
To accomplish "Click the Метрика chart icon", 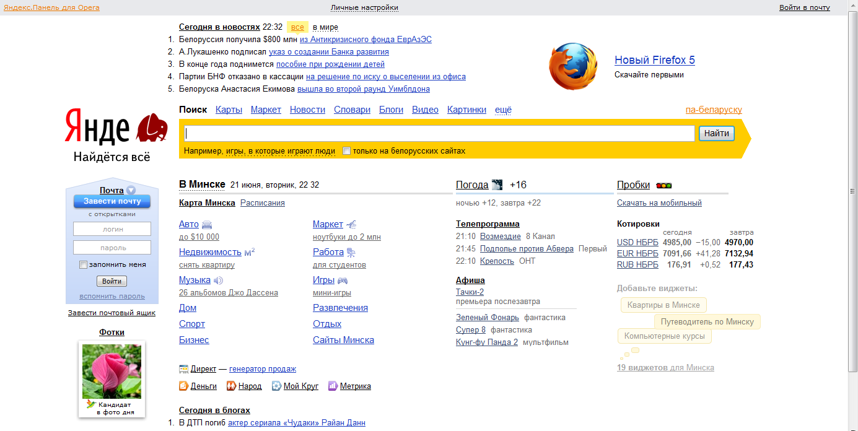I will coord(333,386).
